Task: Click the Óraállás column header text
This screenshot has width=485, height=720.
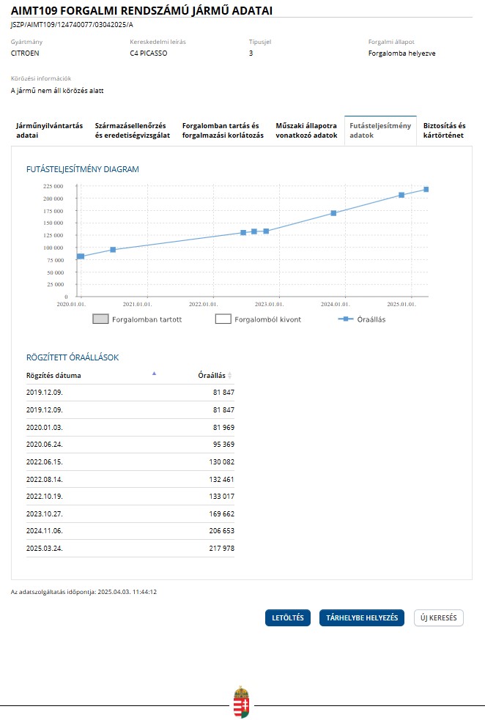Action: coord(212,375)
